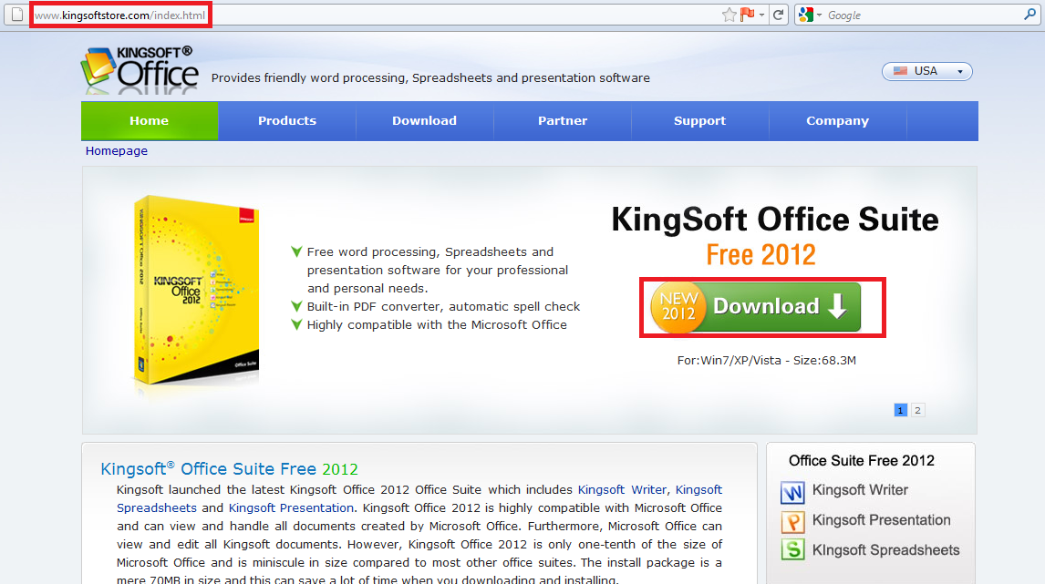Click the Kingsoft Spreadsheets link in paragraph

pos(157,508)
